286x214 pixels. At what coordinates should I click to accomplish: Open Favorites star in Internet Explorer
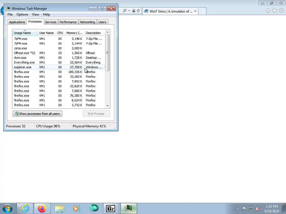275,11
